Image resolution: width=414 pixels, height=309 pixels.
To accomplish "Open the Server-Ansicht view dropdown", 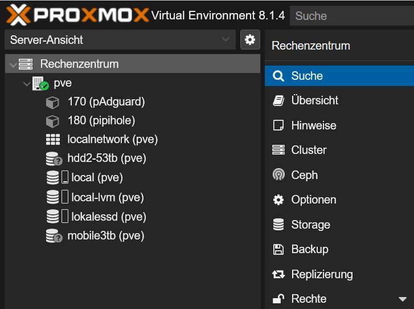I will point(120,40).
